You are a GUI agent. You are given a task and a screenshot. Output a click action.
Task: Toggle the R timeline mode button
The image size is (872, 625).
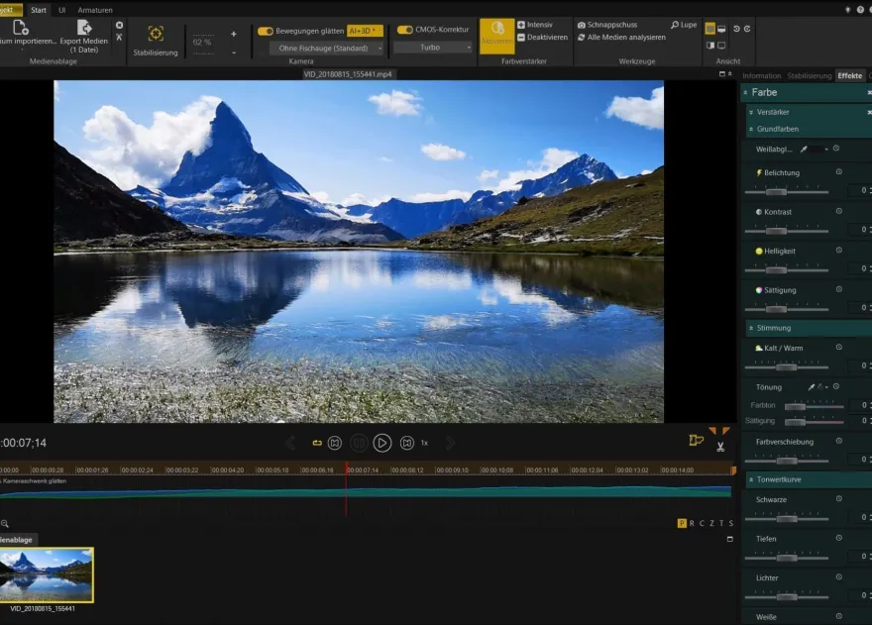coord(692,523)
